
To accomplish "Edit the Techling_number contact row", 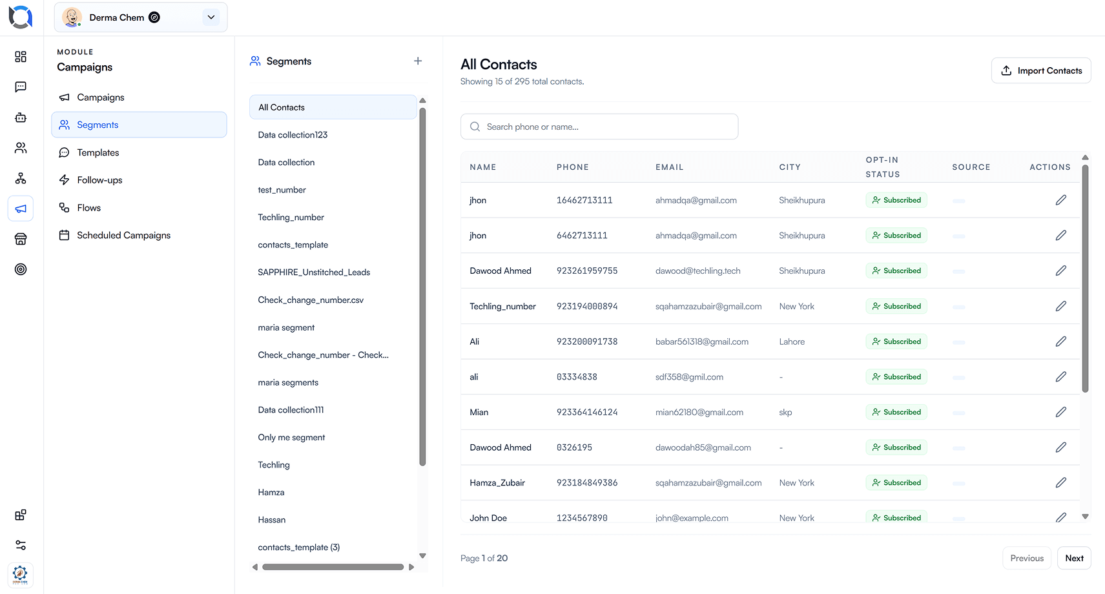I will [x=1060, y=306].
